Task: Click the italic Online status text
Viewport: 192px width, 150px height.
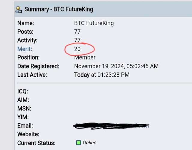Action: pos(89,143)
